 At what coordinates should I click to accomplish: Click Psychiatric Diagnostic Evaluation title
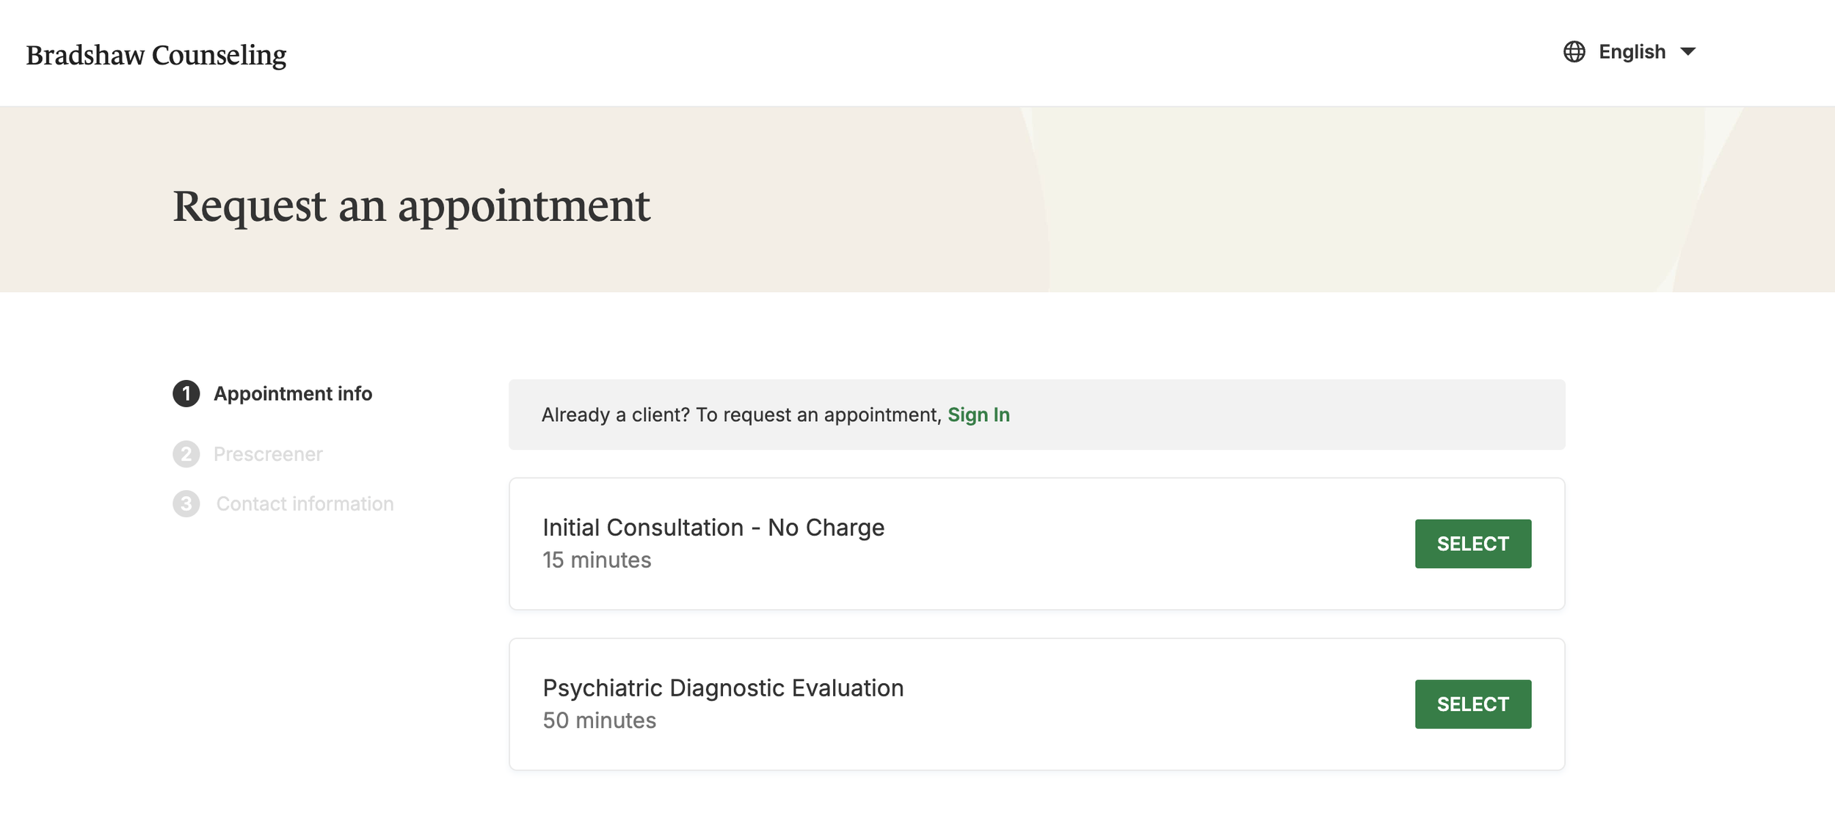[x=723, y=688]
